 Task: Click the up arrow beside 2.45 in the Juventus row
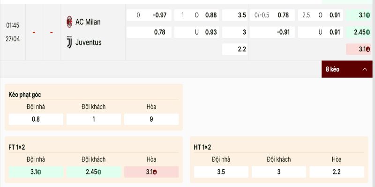point(369,32)
